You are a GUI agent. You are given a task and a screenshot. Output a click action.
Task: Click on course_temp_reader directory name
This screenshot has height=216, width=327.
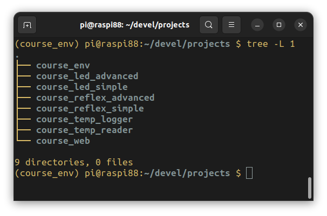click(84, 130)
